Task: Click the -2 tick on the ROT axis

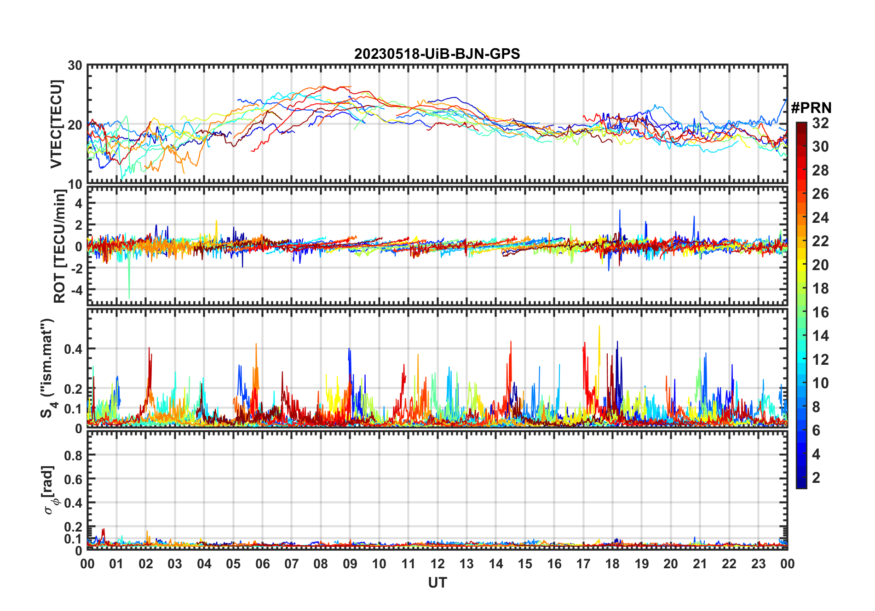Action: pos(76,268)
